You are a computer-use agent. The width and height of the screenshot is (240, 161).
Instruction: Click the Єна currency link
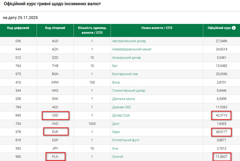click(x=115, y=149)
